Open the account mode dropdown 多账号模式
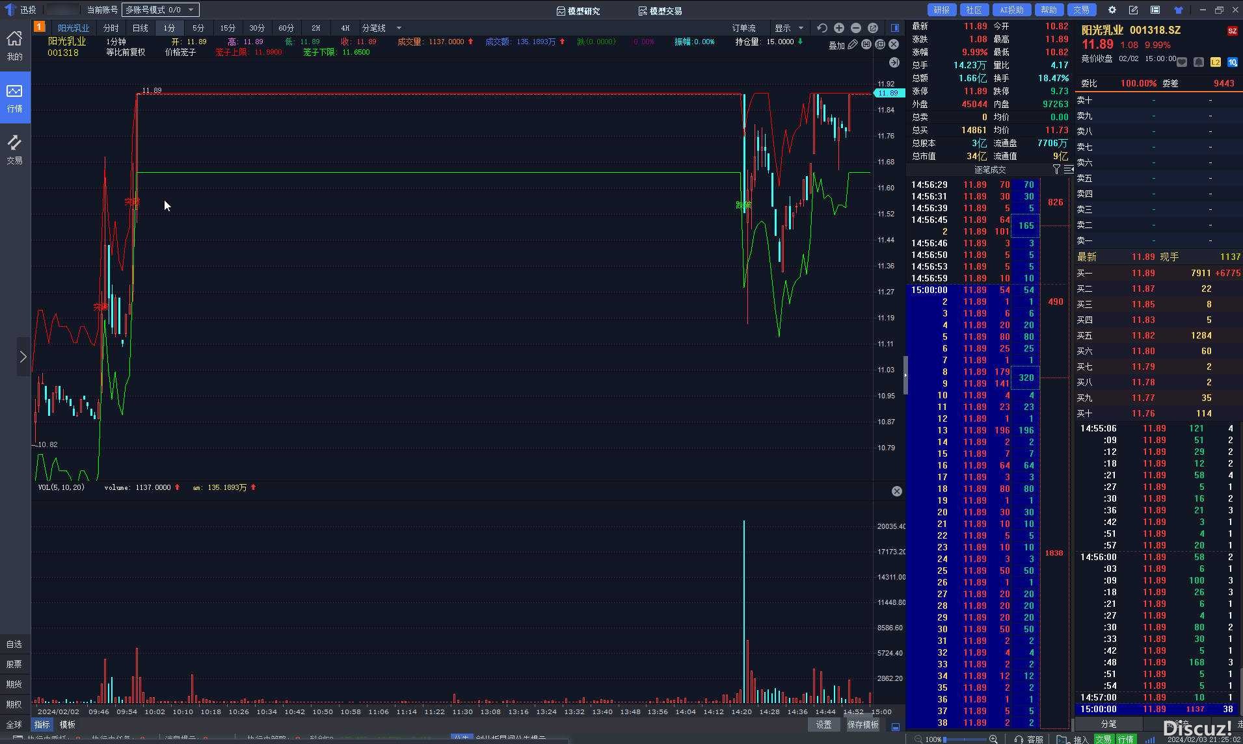 (161, 10)
